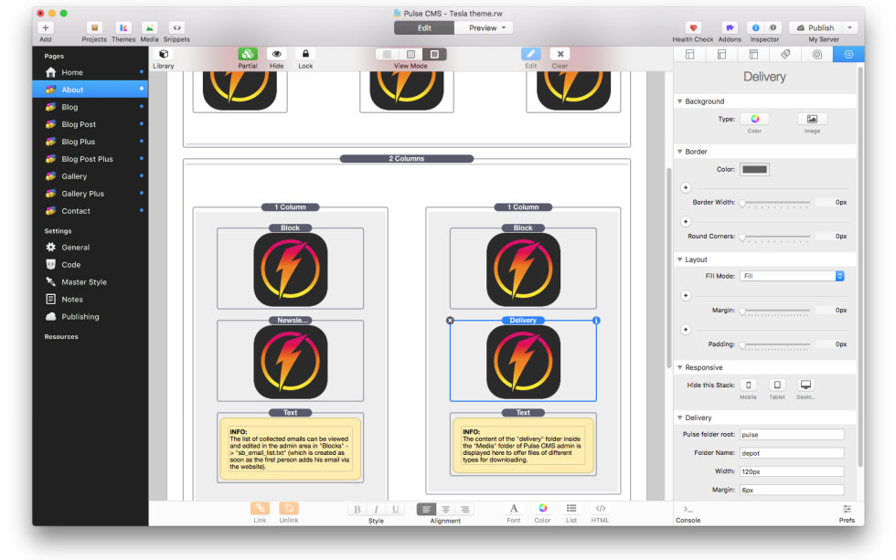Click the List formatting icon
Image resolution: width=896 pixels, height=560 pixels.
(x=571, y=508)
